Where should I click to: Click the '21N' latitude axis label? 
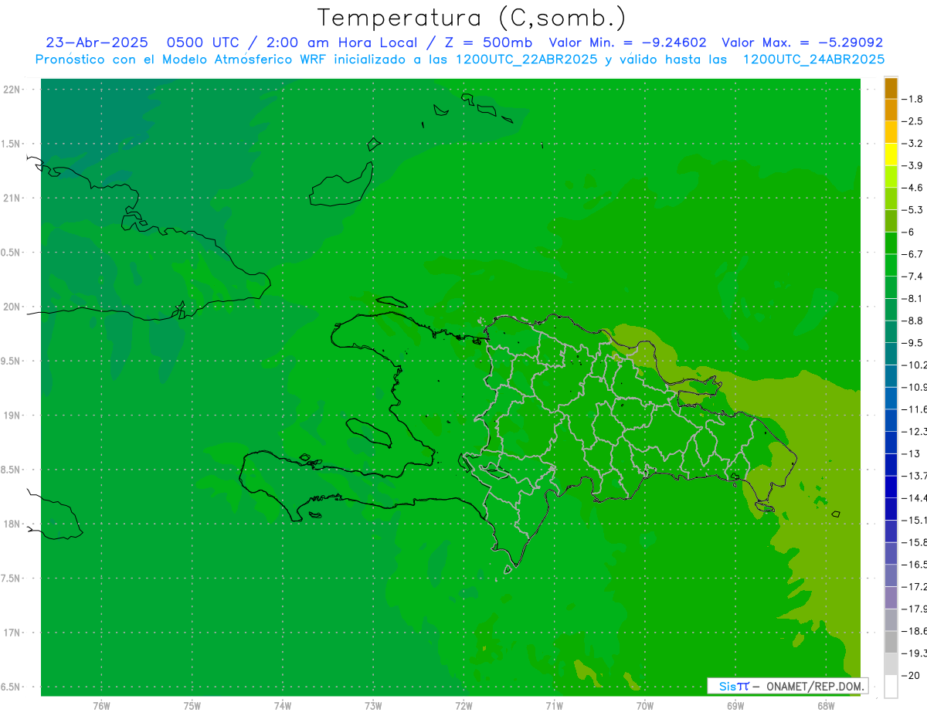point(12,198)
